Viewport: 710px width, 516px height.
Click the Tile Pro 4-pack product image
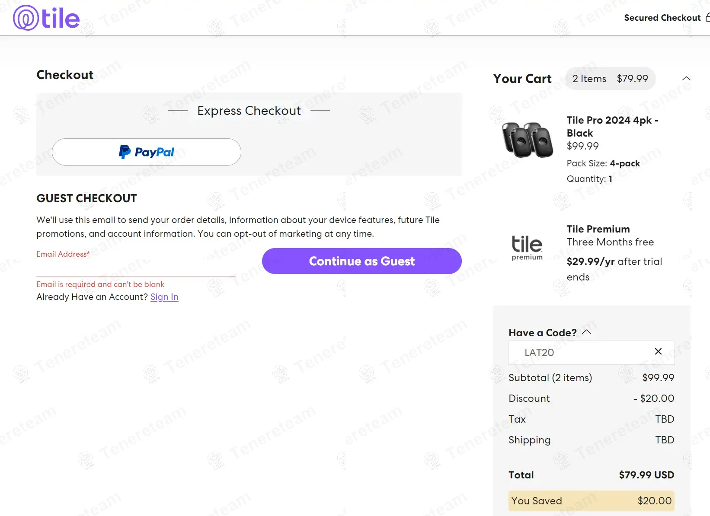(x=527, y=139)
